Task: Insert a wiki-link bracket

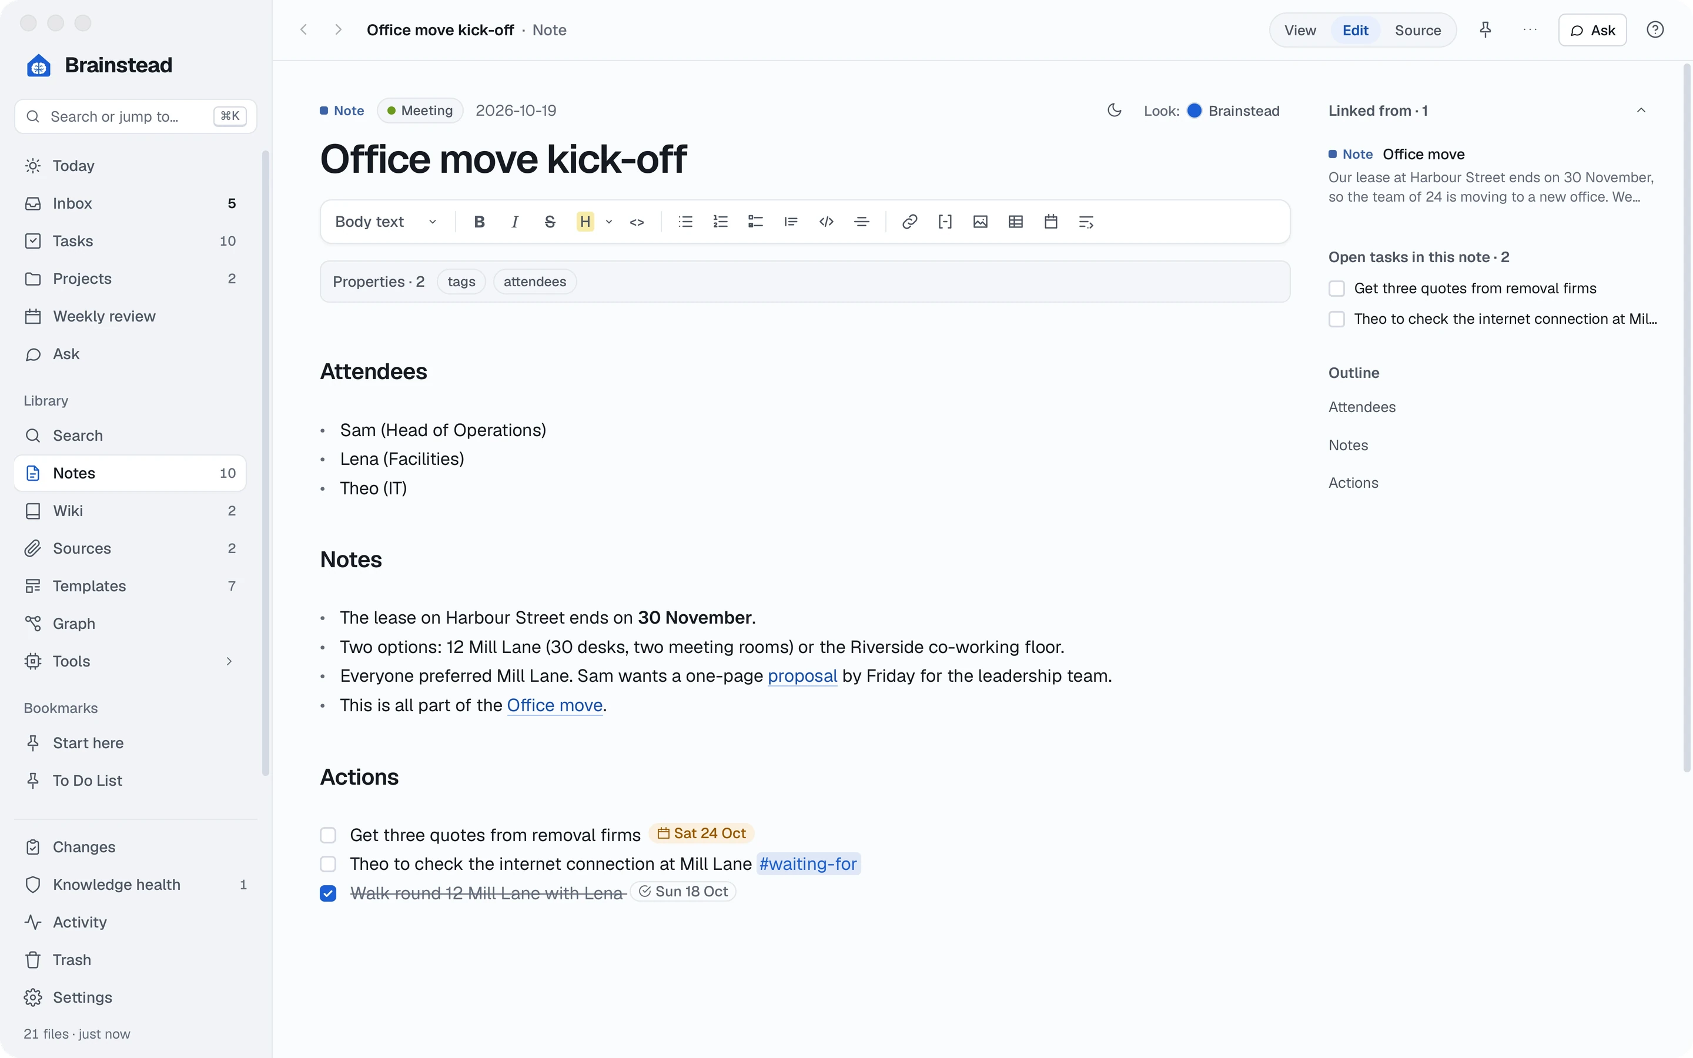Action: pos(945,222)
